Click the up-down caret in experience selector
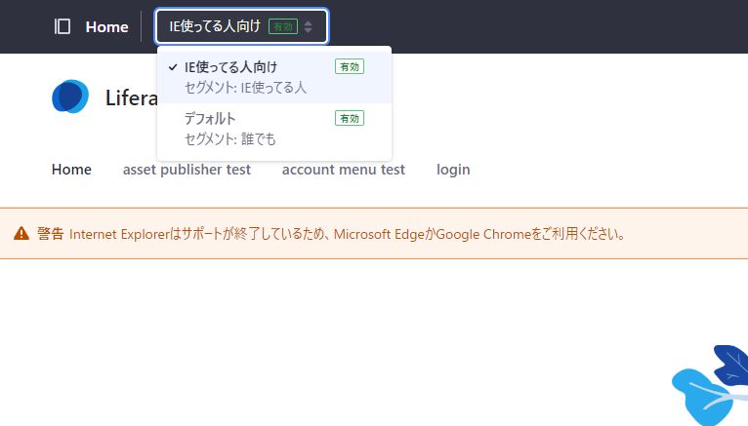 pos(309,26)
